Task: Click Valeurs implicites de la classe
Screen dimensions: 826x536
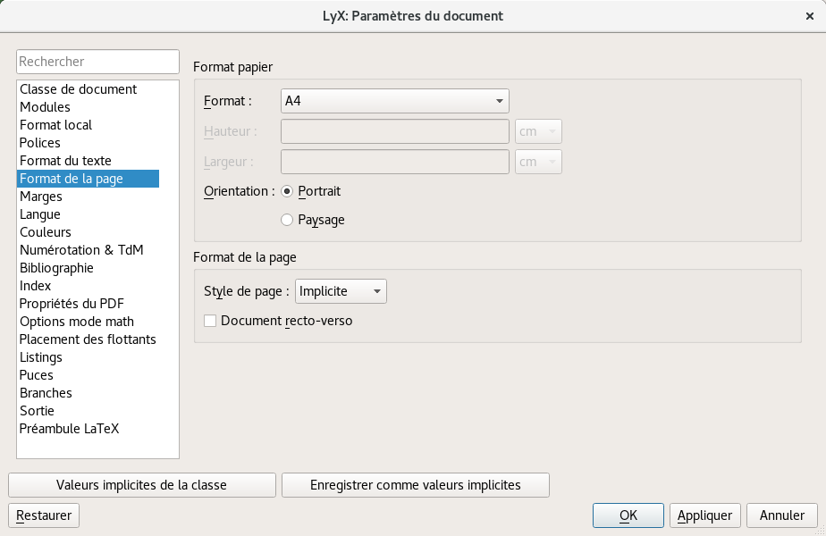Action: pyautogui.click(x=142, y=485)
